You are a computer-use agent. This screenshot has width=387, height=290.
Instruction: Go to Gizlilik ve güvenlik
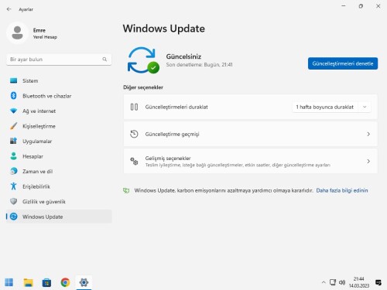coord(59,201)
